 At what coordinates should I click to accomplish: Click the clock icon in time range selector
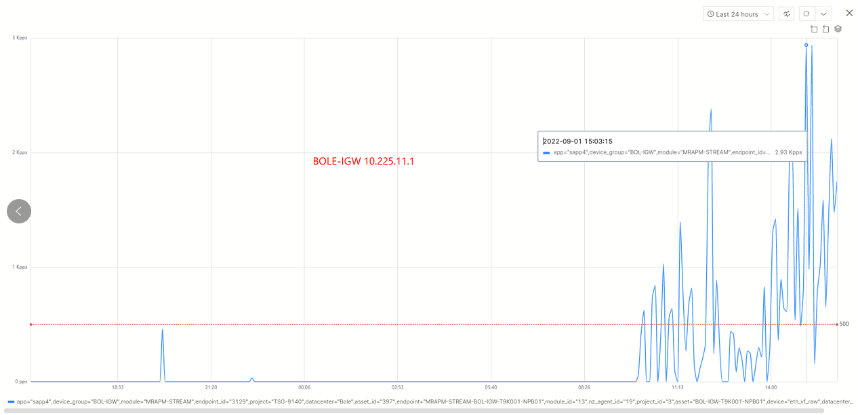(x=710, y=14)
